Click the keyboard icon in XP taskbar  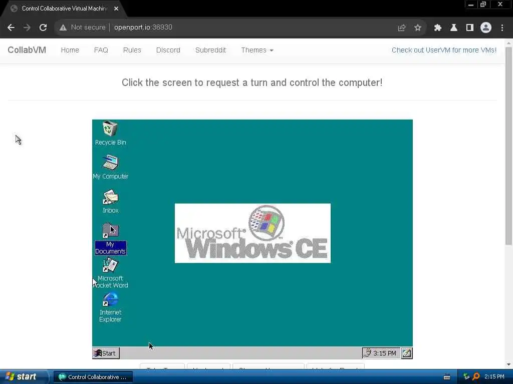pyautogui.click(x=447, y=377)
